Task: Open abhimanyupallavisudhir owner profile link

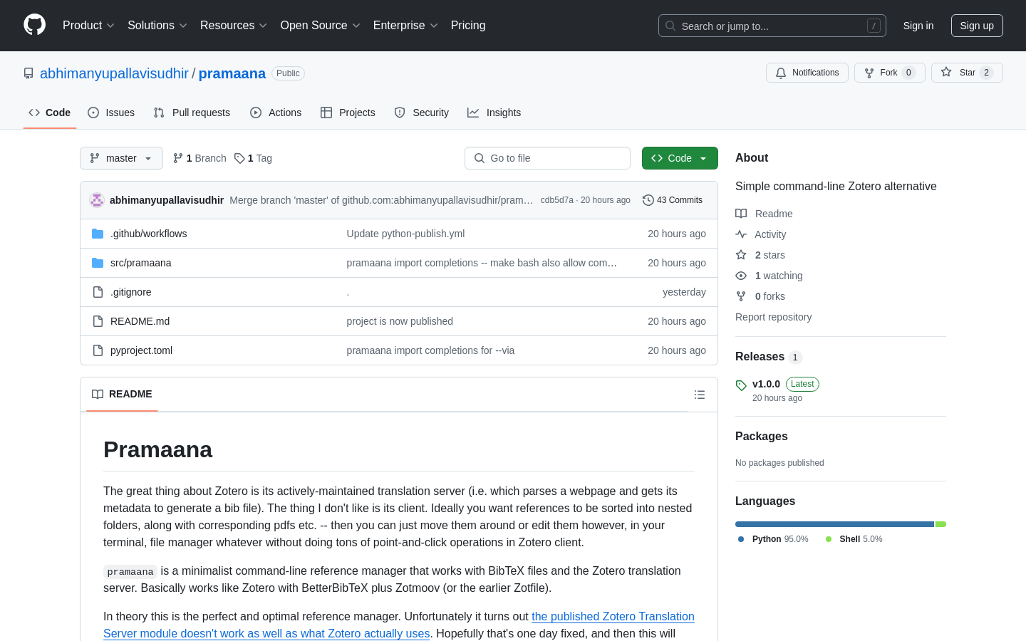Action: point(114,73)
